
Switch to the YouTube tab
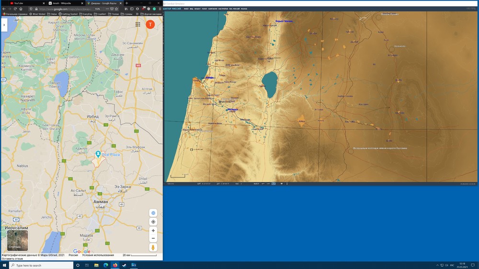pos(18,3)
